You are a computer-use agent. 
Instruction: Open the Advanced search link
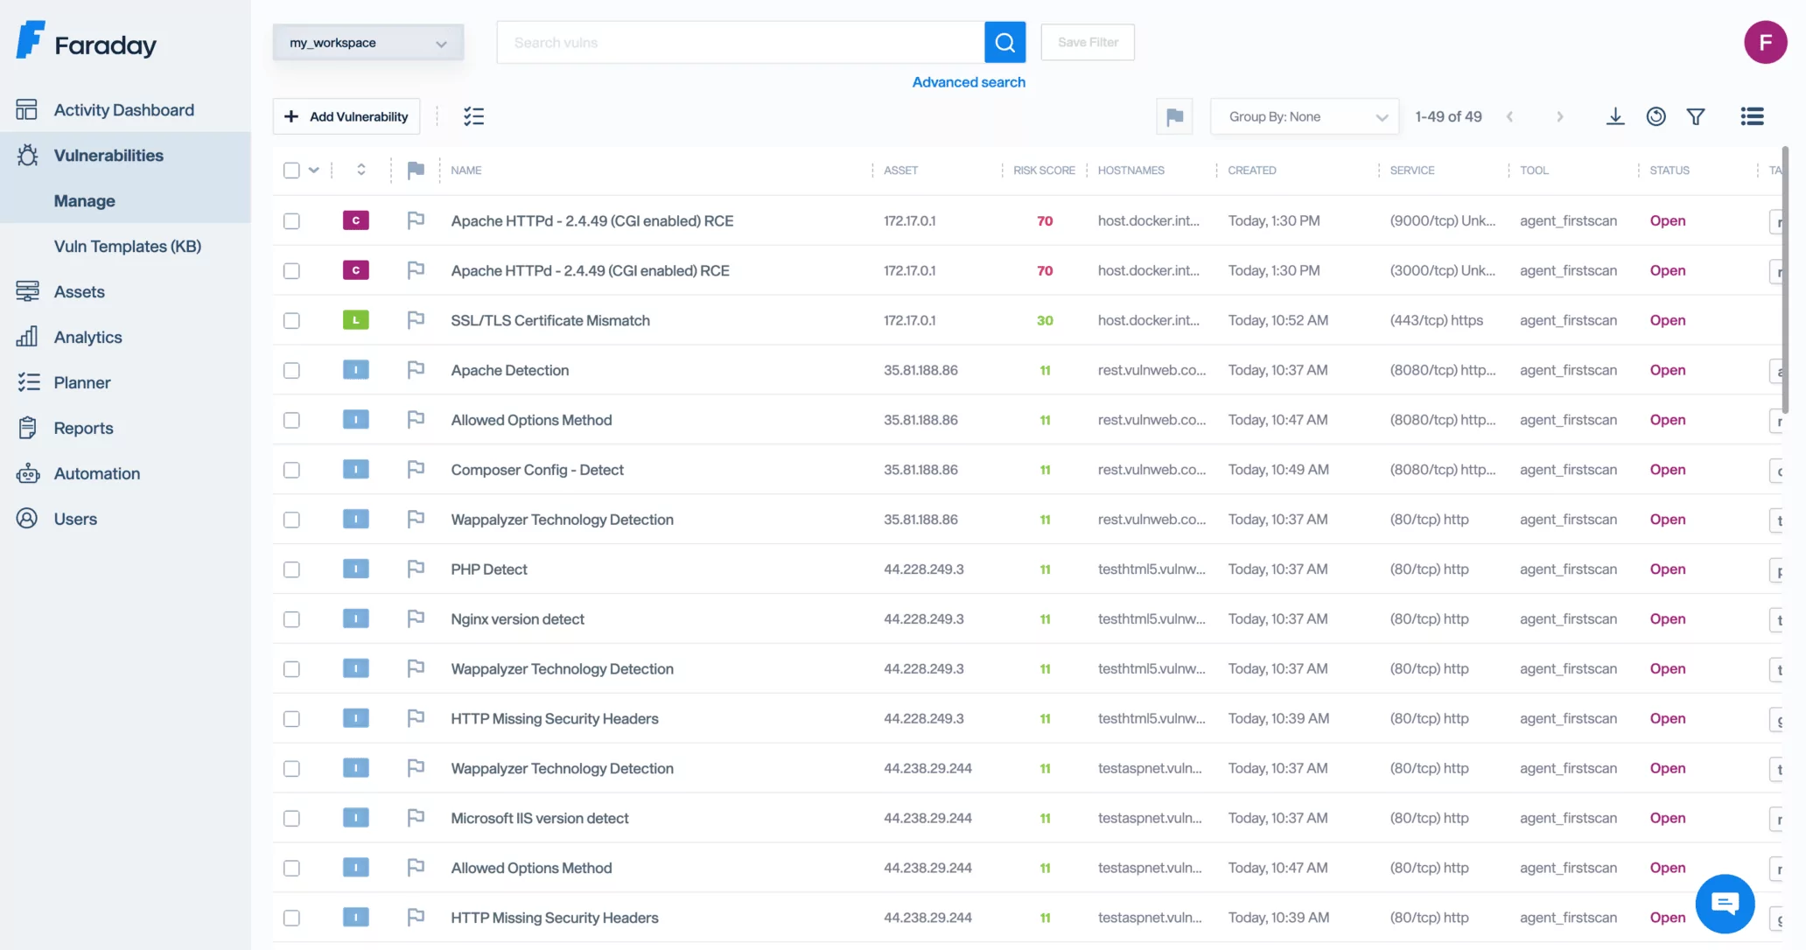[x=969, y=81]
